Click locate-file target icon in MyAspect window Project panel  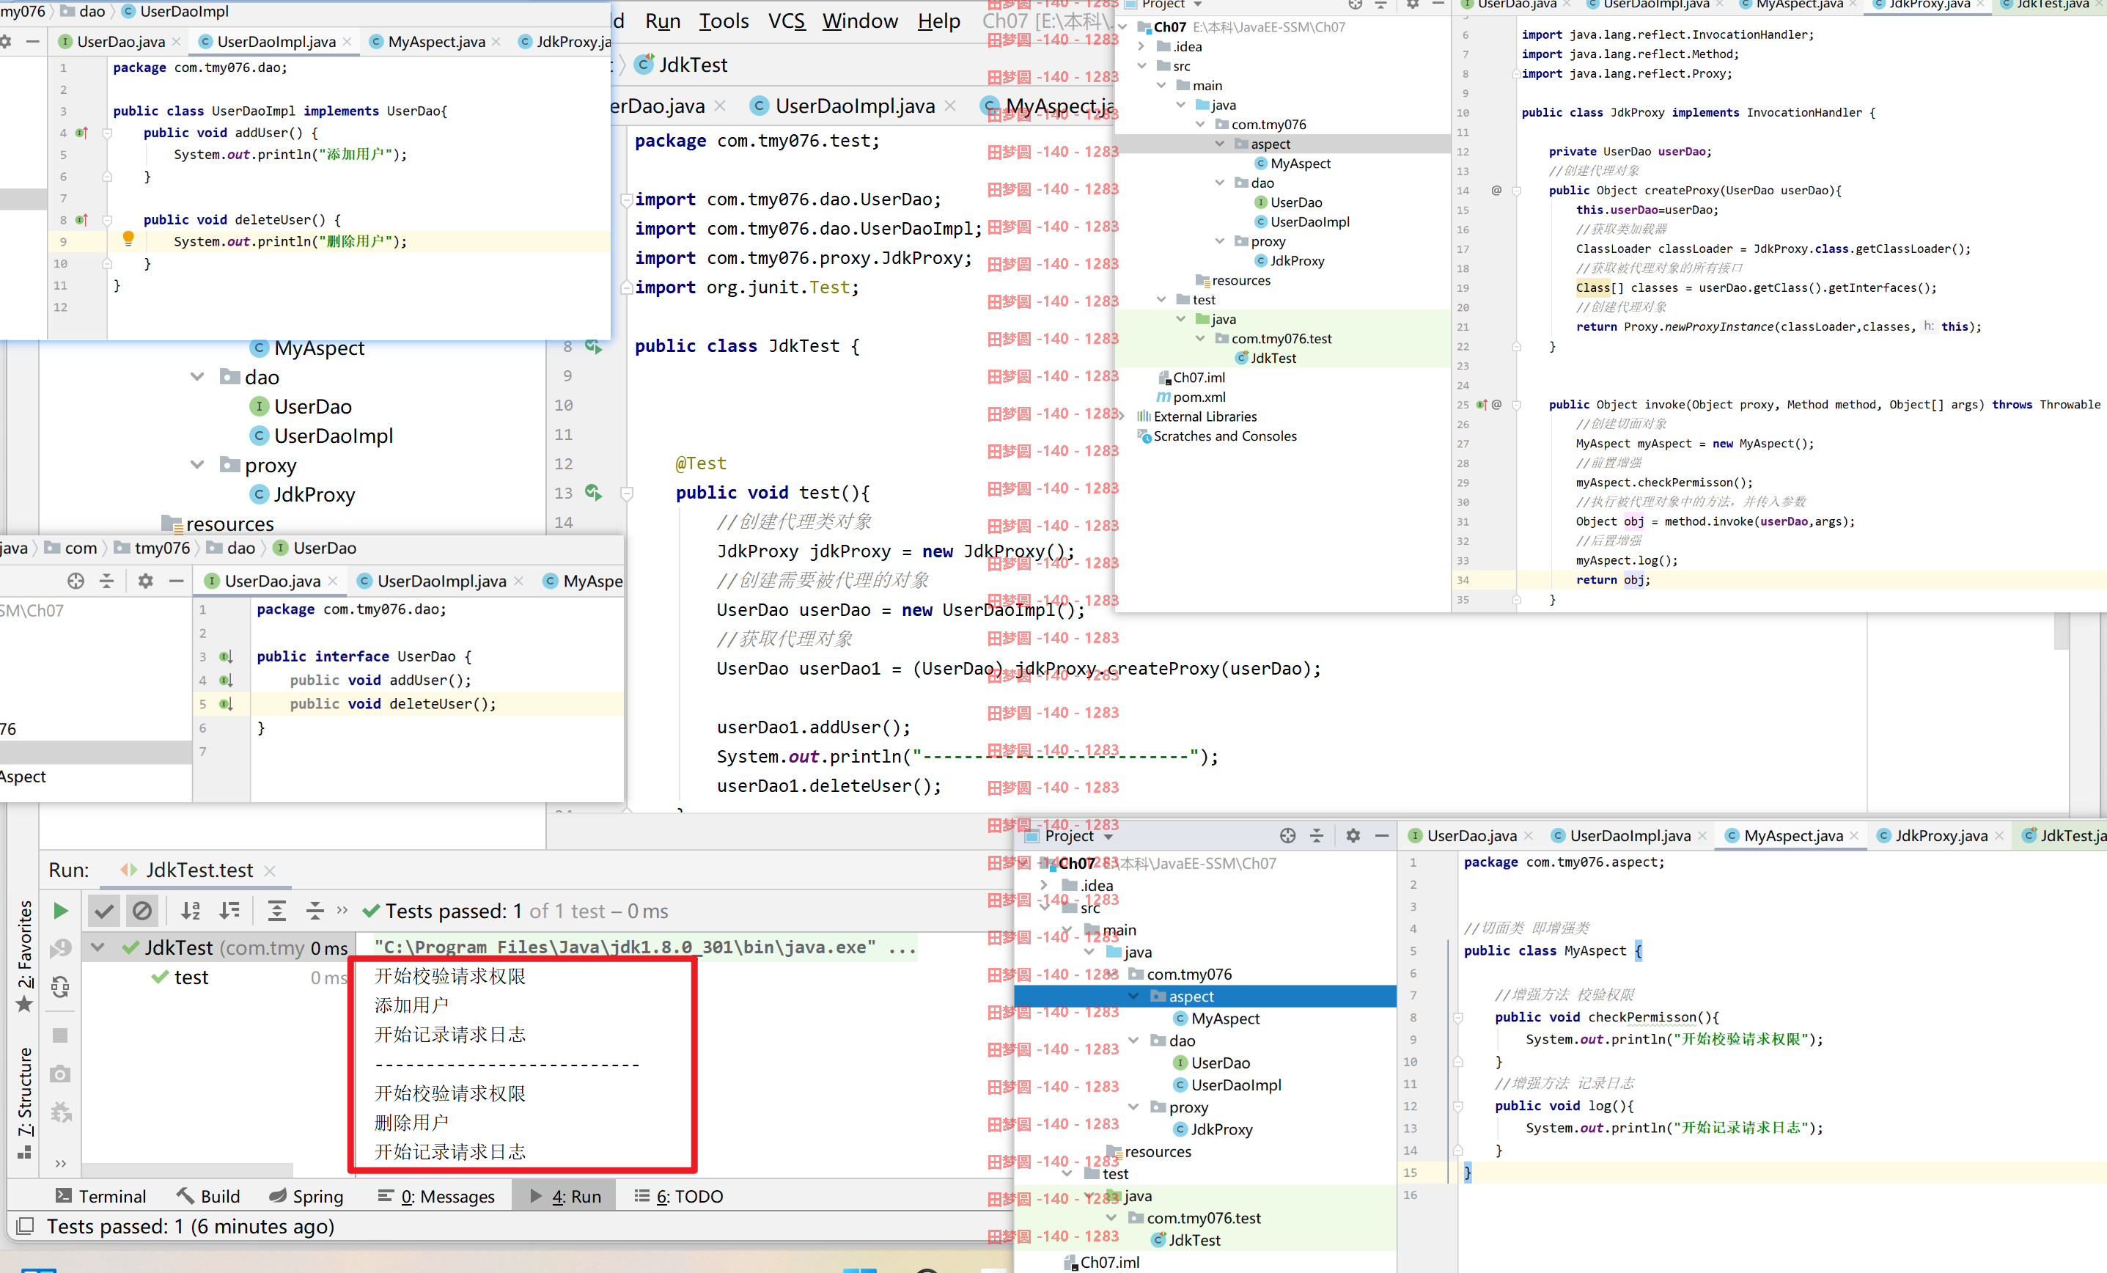(x=1288, y=836)
